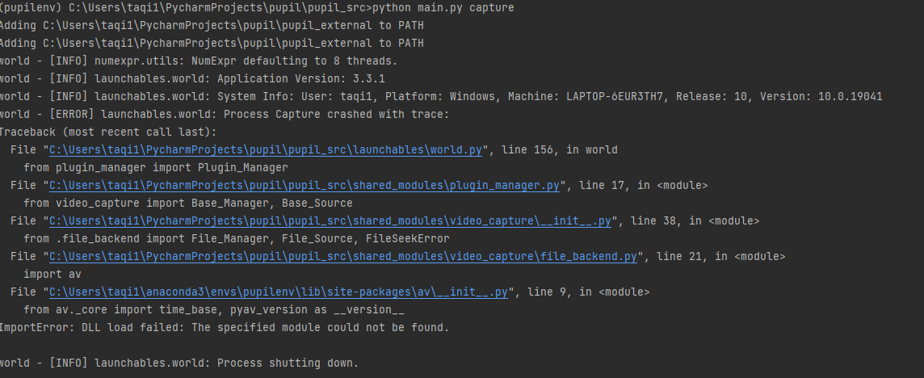Open the plugin_manager.py traceback link
This screenshot has width=924, height=378.
click(304, 185)
